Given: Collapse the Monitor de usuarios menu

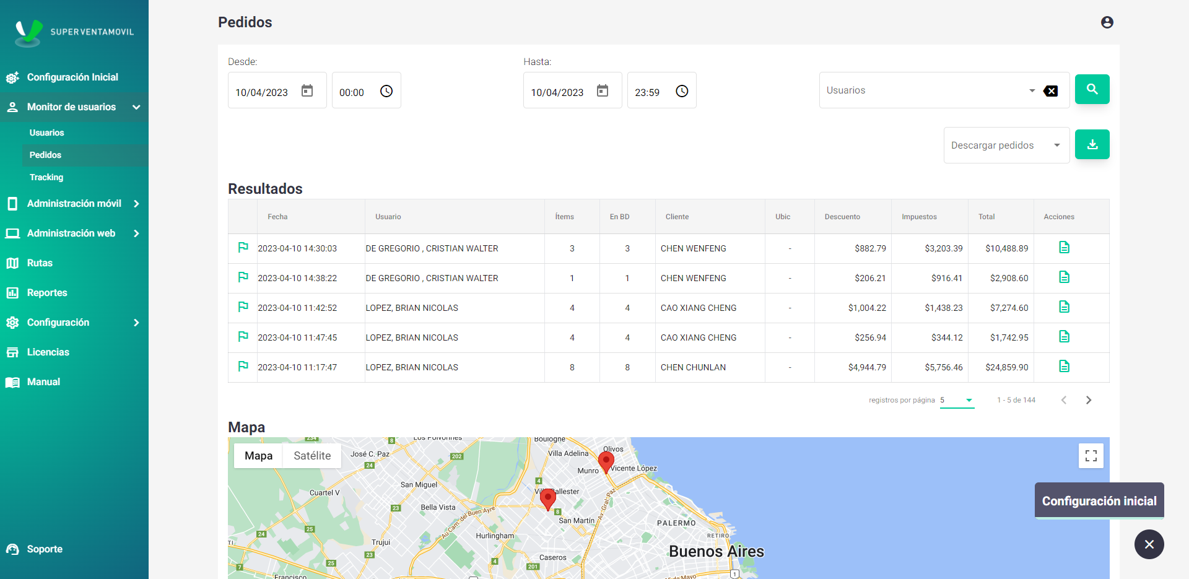Looking at the screenshot, I should (x=74, y=107).
